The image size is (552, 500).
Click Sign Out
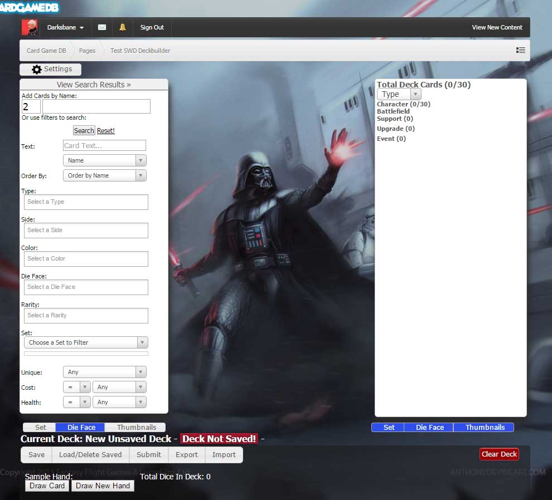click(x=152, y=27)
